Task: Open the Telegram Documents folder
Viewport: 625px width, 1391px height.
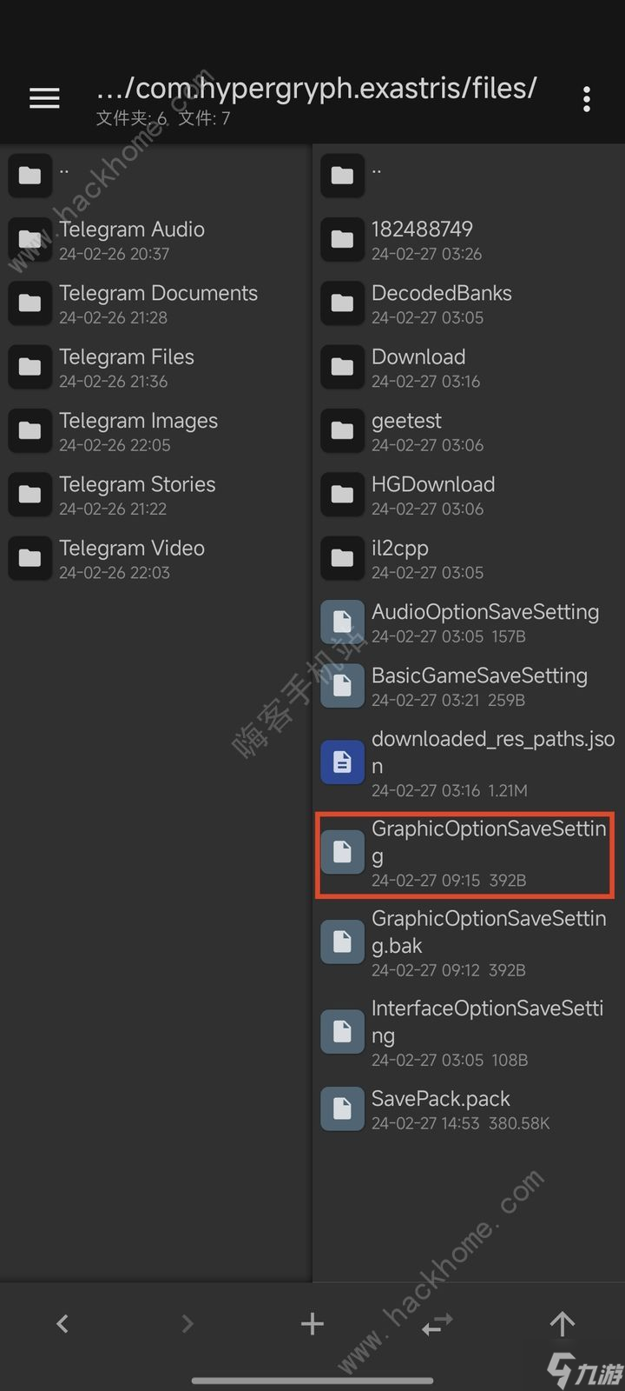Action: click(x=156, y=303)
